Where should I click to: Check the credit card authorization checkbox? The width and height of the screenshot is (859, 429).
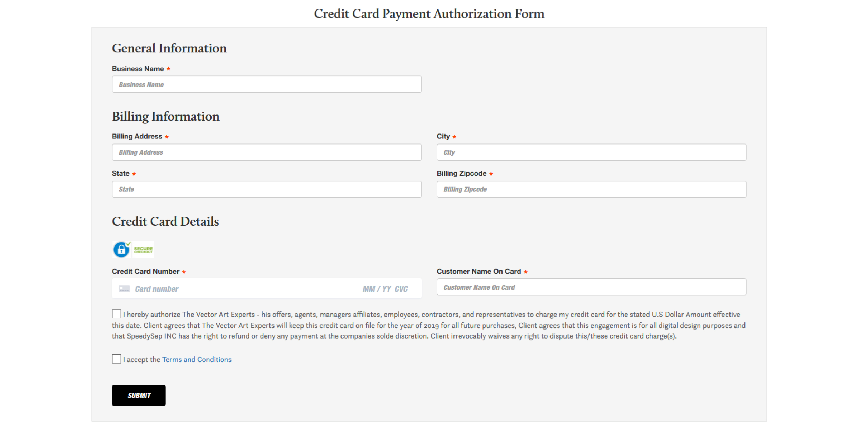[117, 314]
